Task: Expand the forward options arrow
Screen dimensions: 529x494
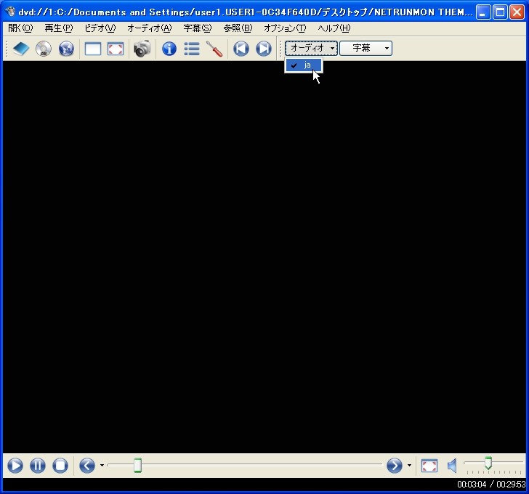Action: tap(409, 466)
